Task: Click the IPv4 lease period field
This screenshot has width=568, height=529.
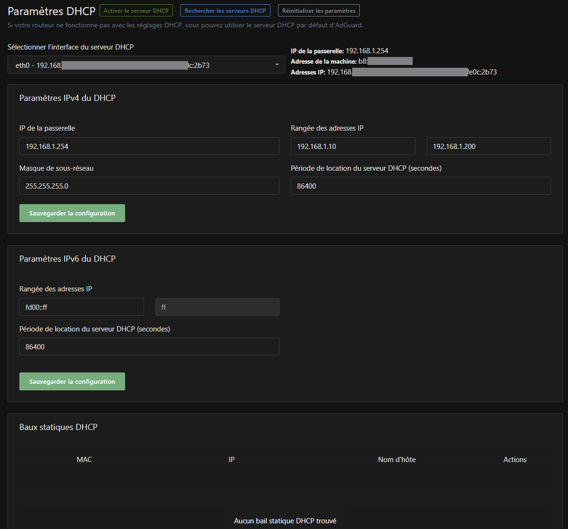Action: pos(420,186)
